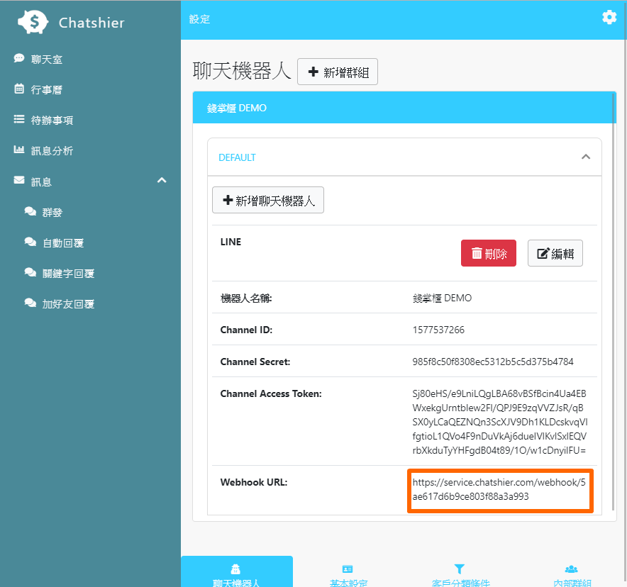Image resolution: width=627 pixels, height=587 pixels.
Task: Click the 待辦事項 list icon
Action: tap(18, 119)
